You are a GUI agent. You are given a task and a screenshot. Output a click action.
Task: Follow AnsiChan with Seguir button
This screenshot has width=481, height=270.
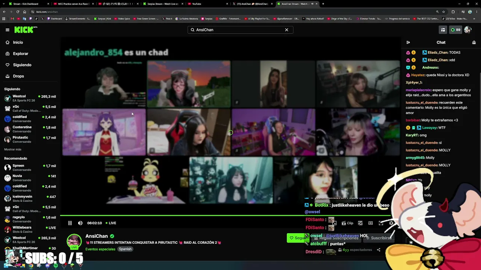tap(297, 238)
